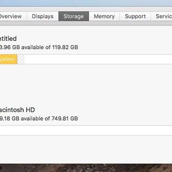This screenshot has height=172, width=172.
Task: Click empty space between Untitled and Macintosh HD
Action: tap(86, 85)
